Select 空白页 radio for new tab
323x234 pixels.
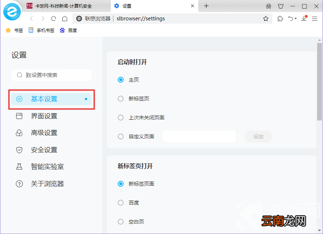click(121, 222)
